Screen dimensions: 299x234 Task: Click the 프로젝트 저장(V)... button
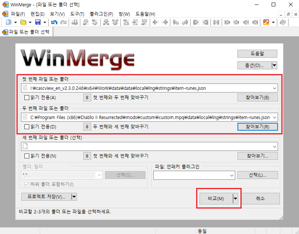click(x=47, y=197)
